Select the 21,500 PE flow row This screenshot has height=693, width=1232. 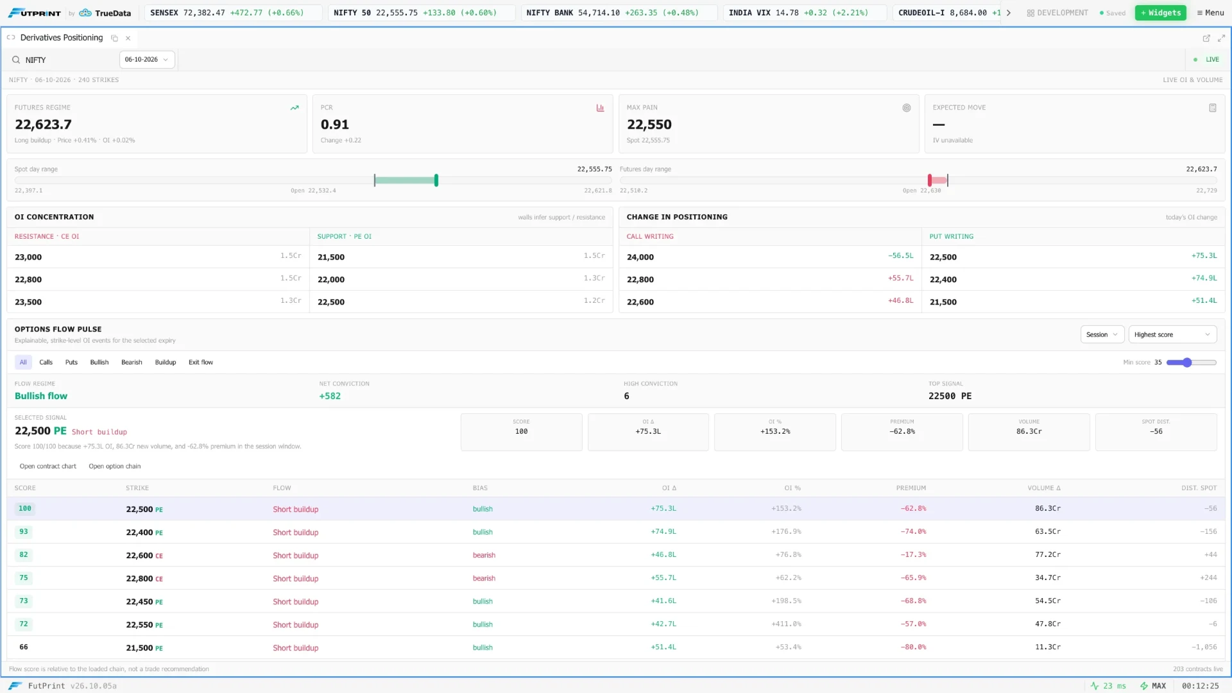(x=615, y=647)
